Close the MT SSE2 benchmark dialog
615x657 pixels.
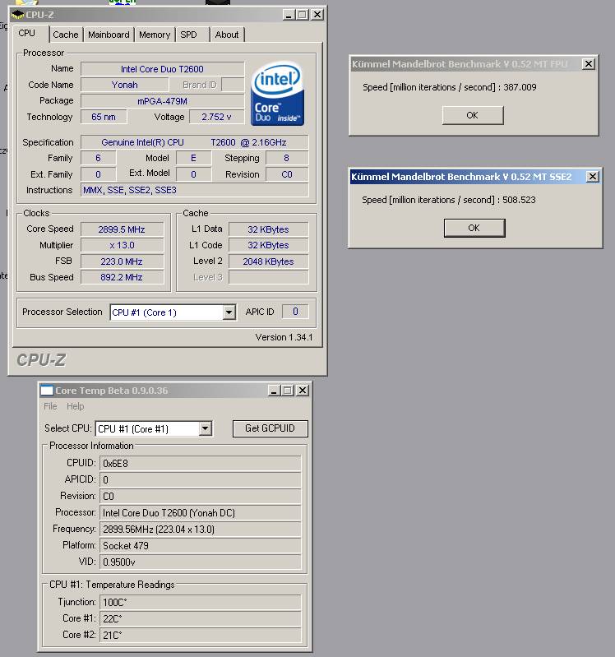(x=592, y=177)
